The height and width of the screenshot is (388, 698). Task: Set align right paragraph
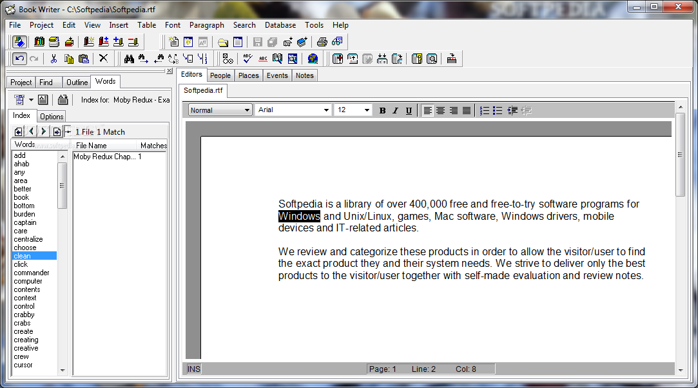[x=453, y=110]
